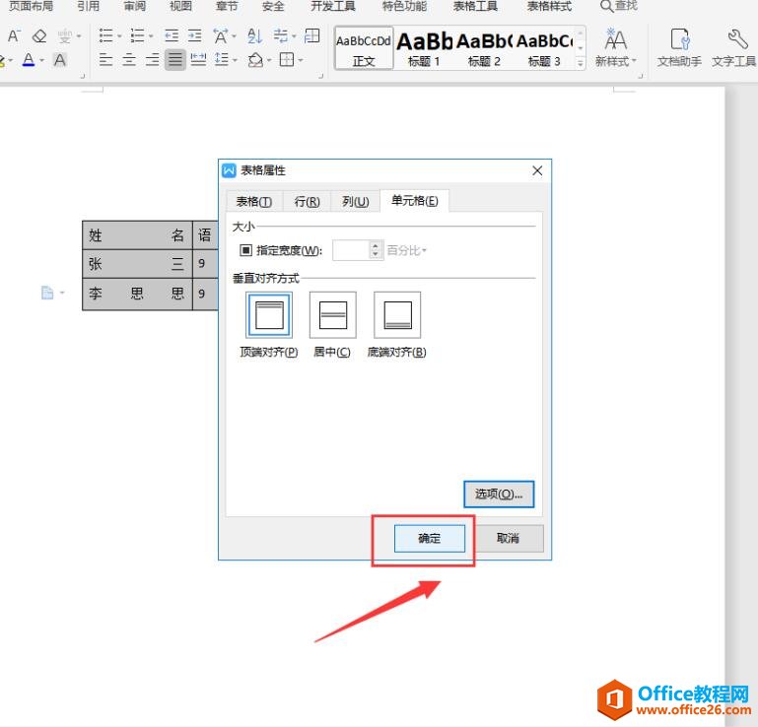Open the text tools (文字工具)
Viewport: 758px width, 727px height.
pos(733,47)
